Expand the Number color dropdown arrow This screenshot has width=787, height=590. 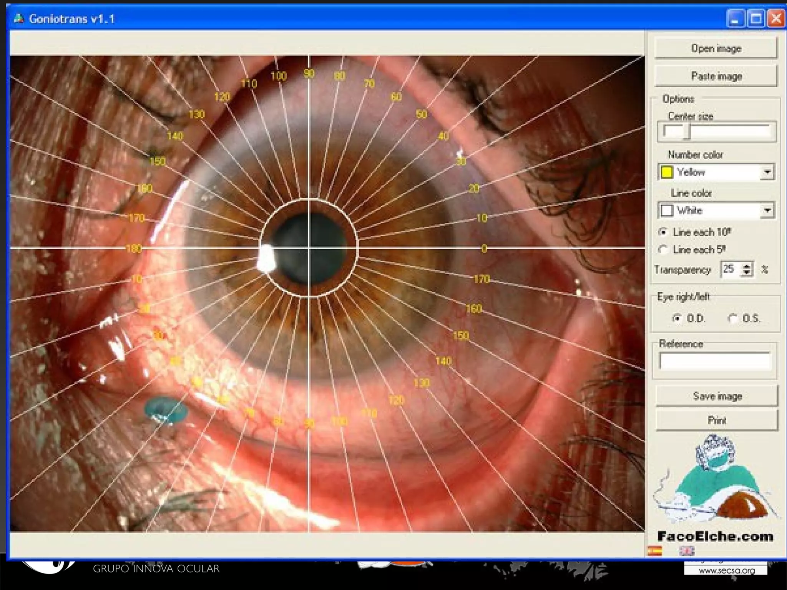767,172
